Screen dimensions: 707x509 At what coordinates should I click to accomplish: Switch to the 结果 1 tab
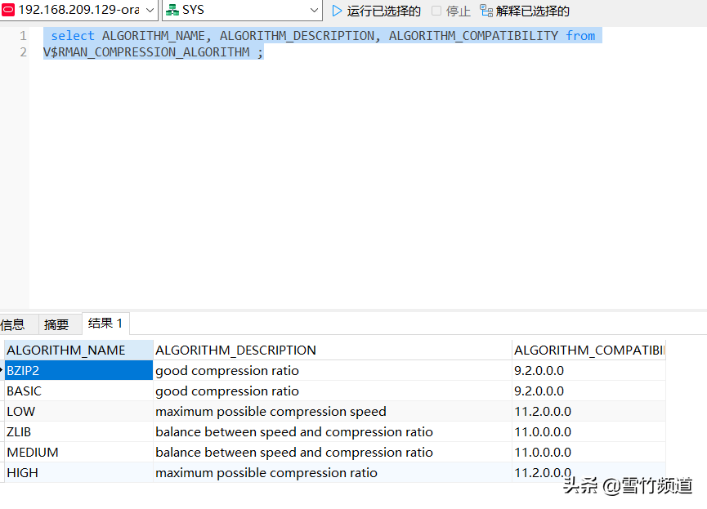105,324
